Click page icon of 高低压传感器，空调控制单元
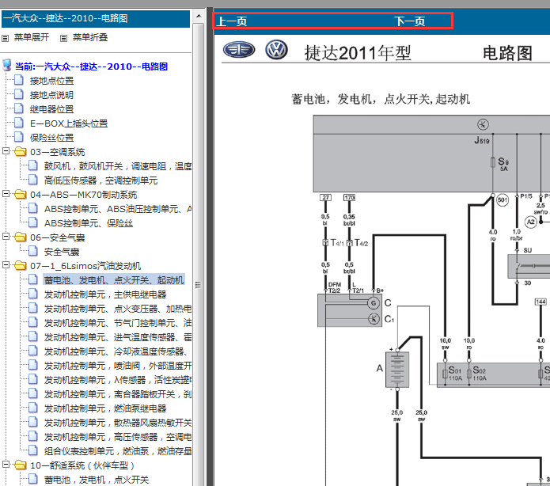This screenshot has height=486, width=550. coord(33,180)
